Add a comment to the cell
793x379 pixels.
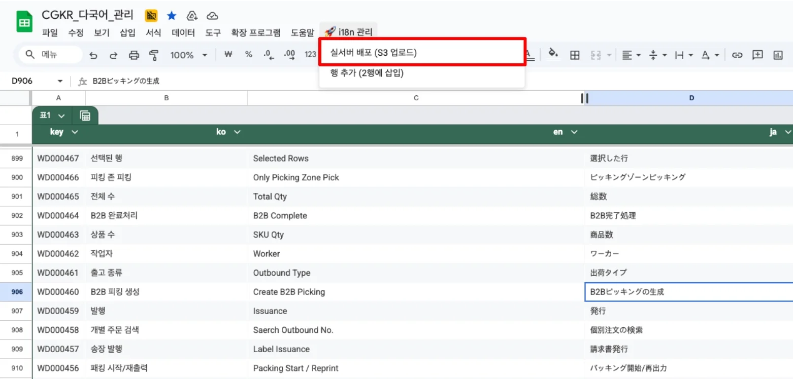point(757,55)
